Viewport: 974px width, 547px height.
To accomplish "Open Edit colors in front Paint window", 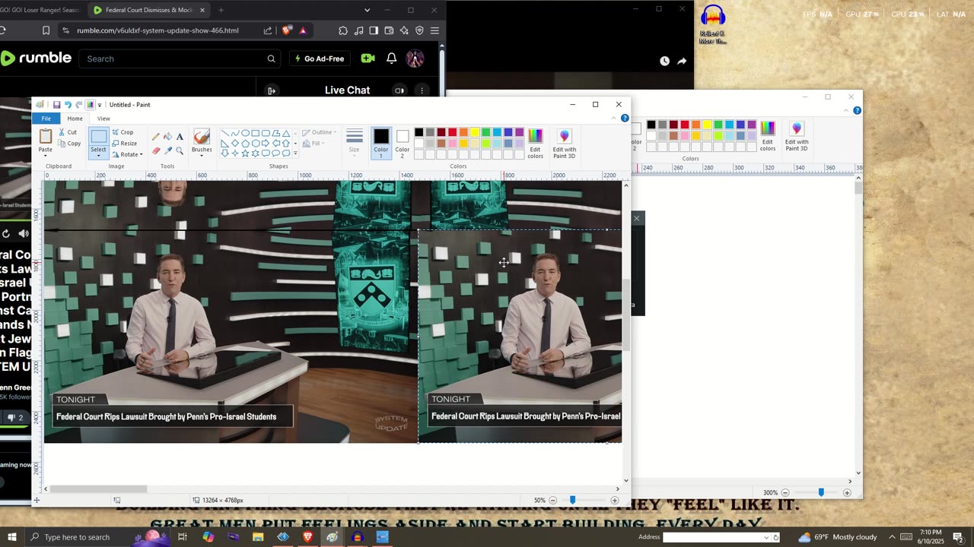I will tap(536, 143).
